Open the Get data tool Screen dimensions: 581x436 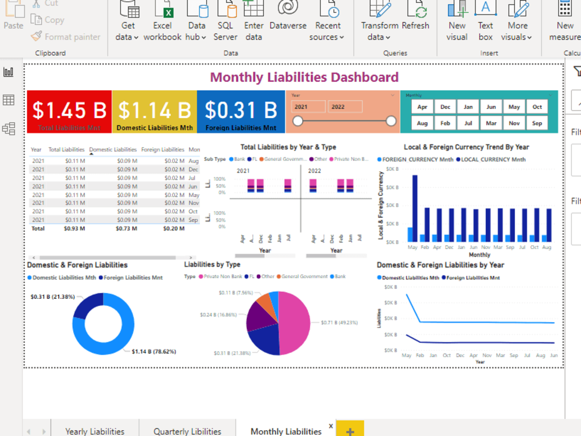(127, 23)
